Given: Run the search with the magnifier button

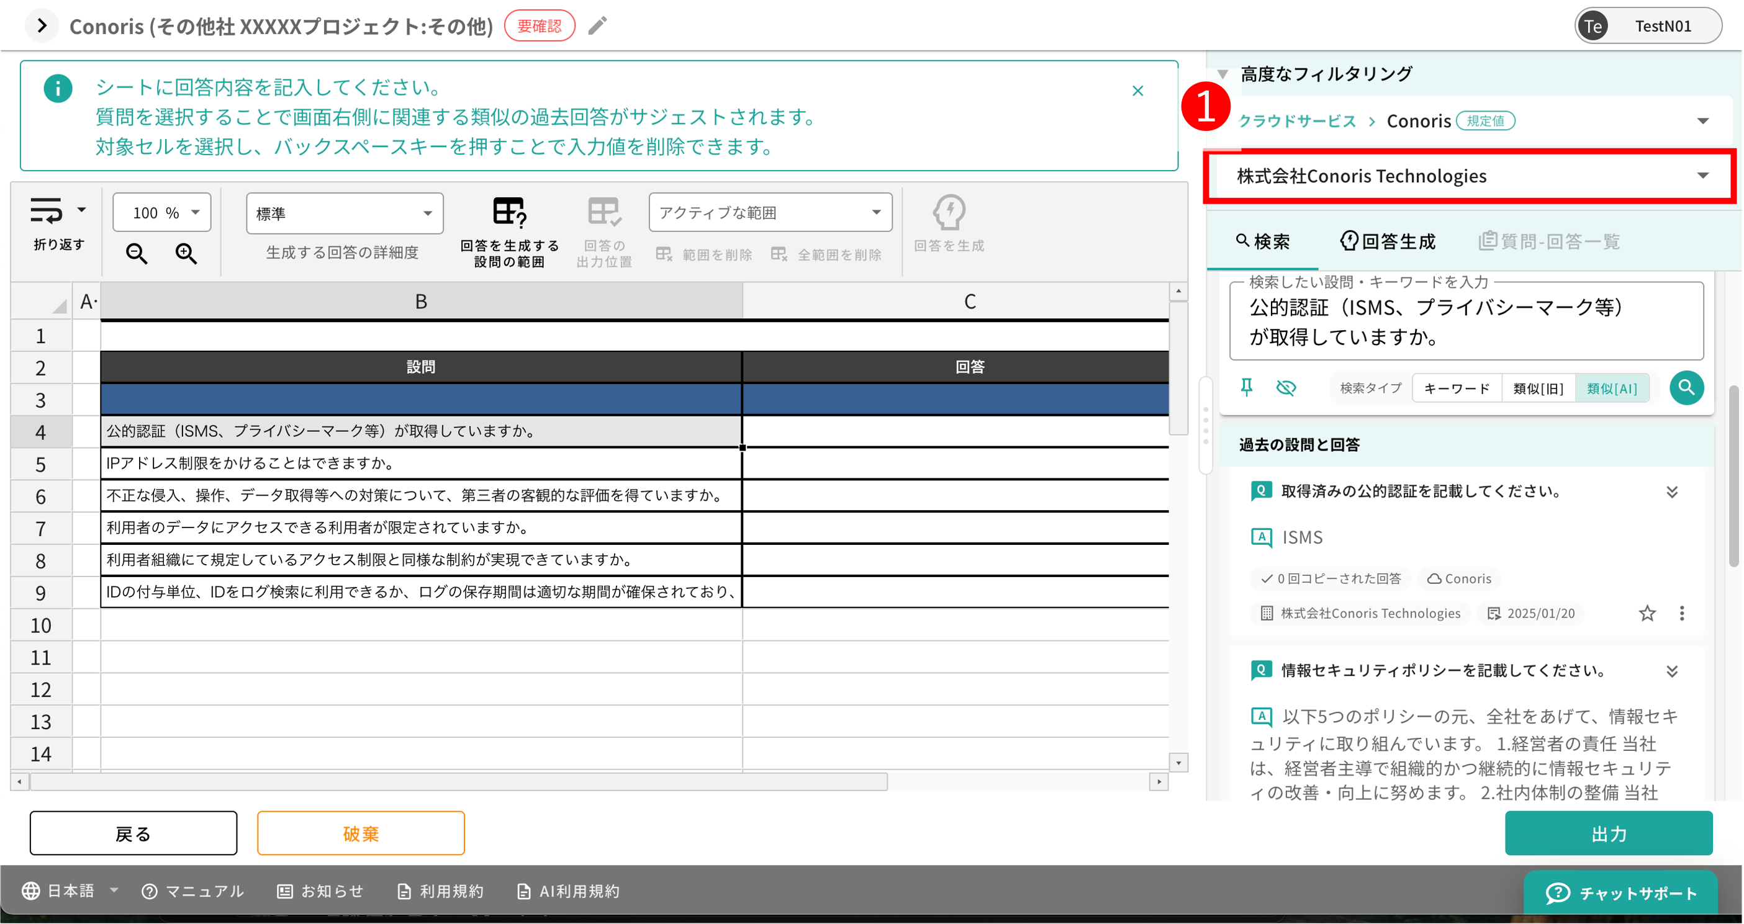Looking at the screenshot, I should tap(1687, 388).
